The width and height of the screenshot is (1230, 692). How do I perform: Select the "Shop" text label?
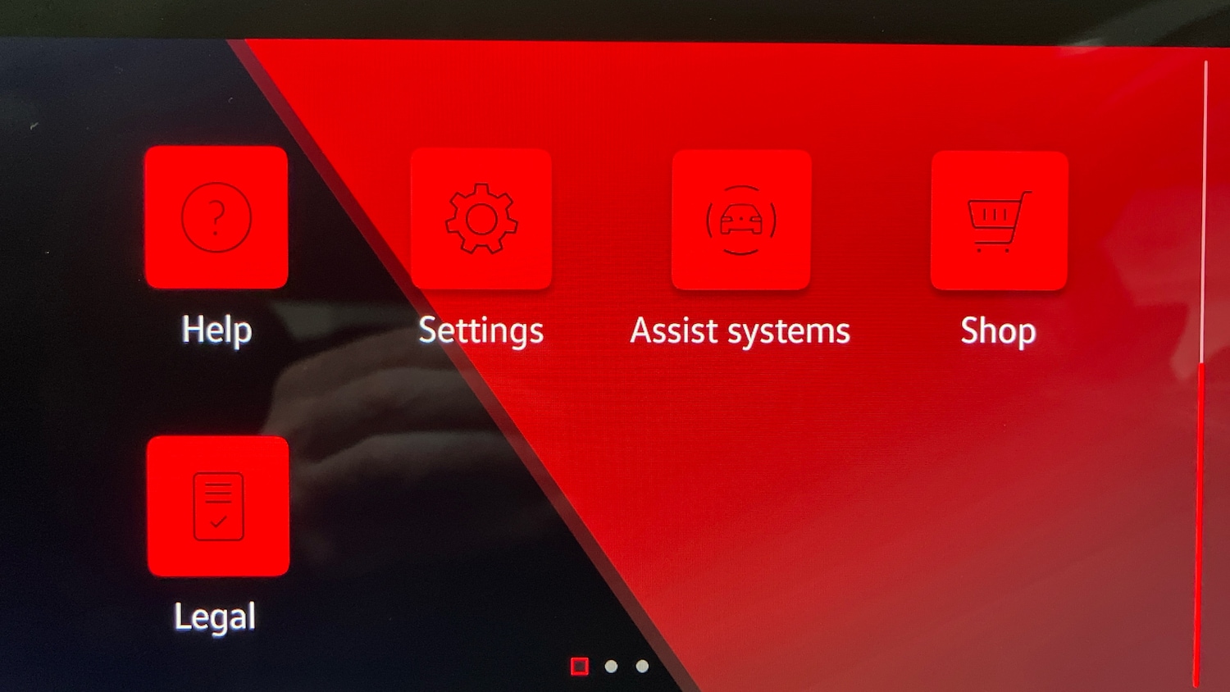click(998, 331)
